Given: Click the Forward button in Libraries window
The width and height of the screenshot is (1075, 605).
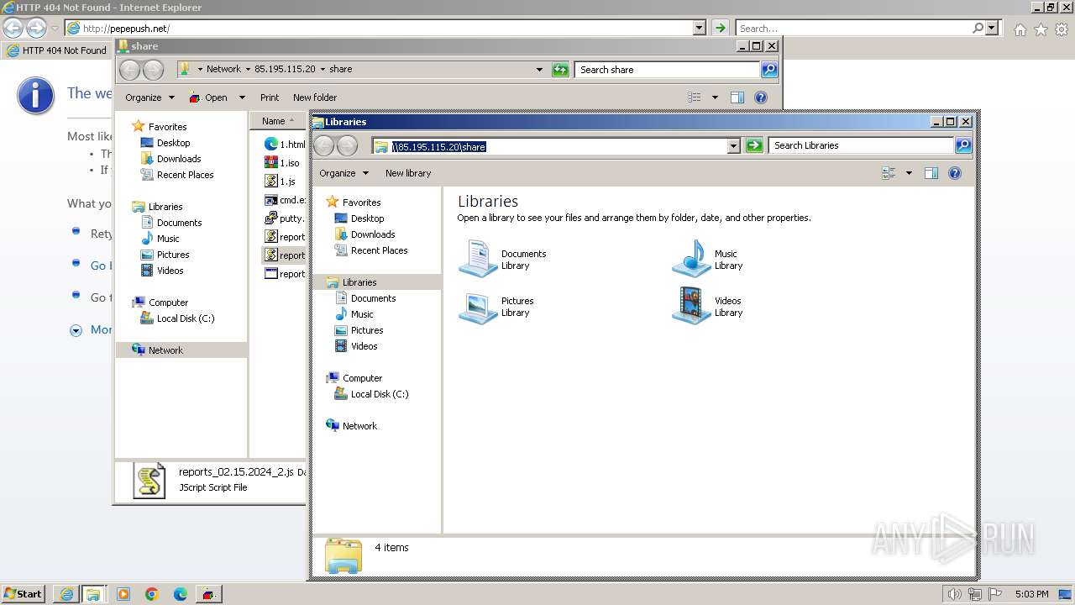Looking at the screenshot, I should 347,146.
